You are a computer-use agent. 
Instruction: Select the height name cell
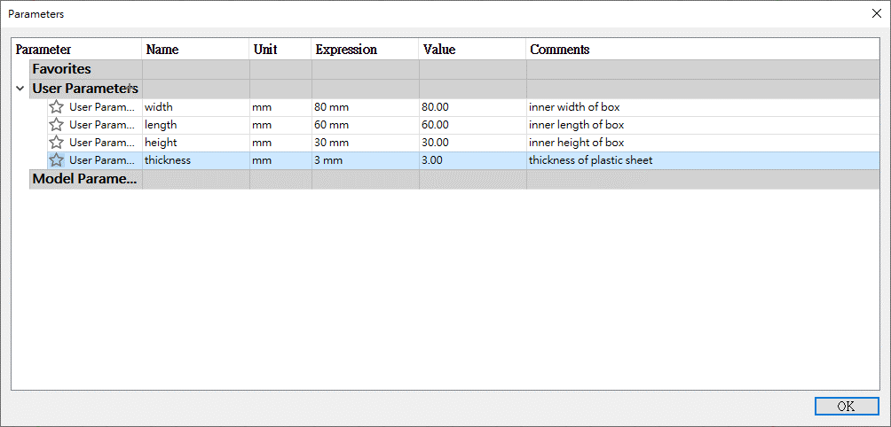point(194,143)
